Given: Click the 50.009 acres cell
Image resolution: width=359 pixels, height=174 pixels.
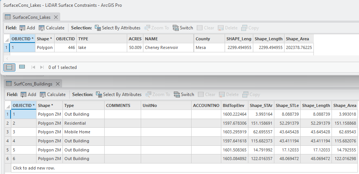Looking at the screenshot, I should pyautogui.click(x=135, y=48).
